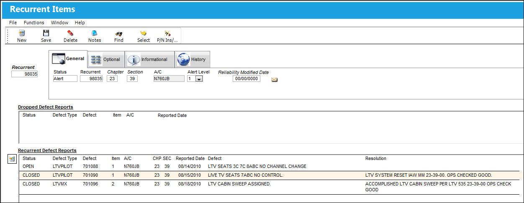Switch to the Informational tab
The height and width of the screenshot is (203, 524).
150,59
